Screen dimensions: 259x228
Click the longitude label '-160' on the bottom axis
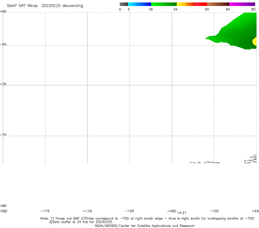coord(172,211)
